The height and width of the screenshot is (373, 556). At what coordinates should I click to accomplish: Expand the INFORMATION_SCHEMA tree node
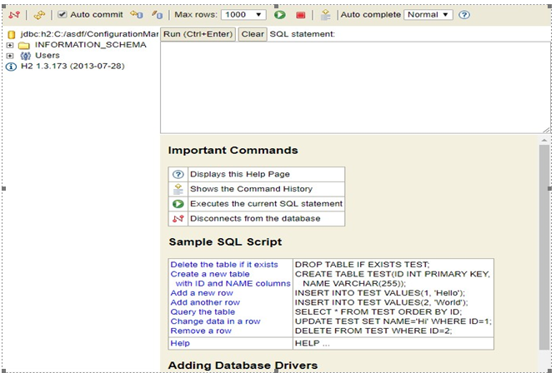[10, 45]
